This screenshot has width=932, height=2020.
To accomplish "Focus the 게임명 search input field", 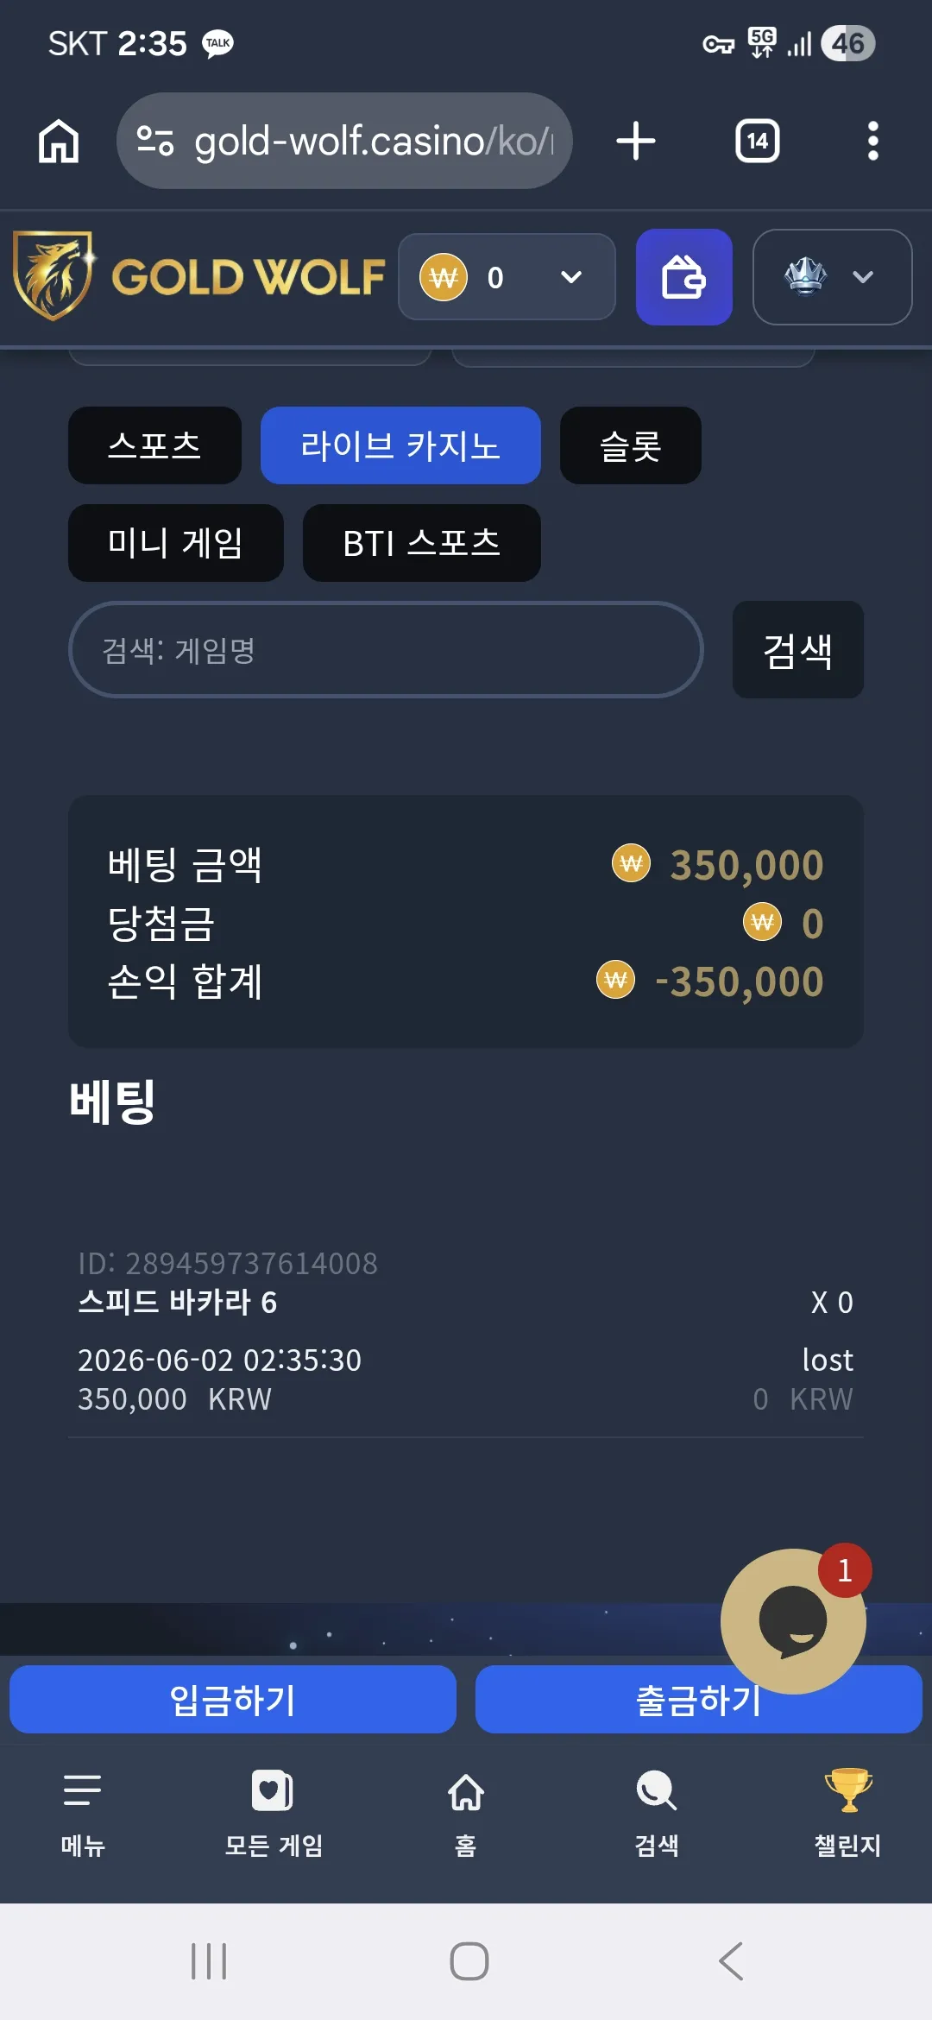I will point(386,650).
